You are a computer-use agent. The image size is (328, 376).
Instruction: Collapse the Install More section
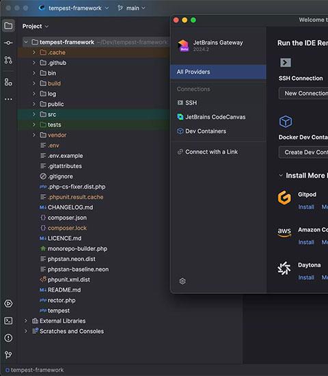(x=281, y=176)
